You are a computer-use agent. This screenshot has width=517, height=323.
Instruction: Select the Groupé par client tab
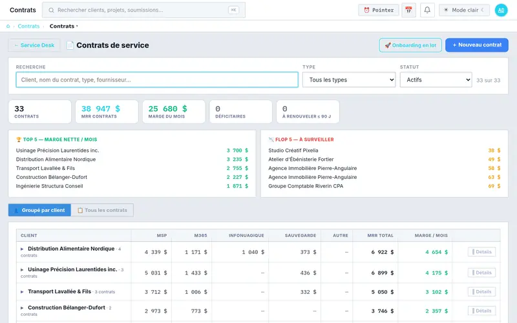[x=39, y=211]
